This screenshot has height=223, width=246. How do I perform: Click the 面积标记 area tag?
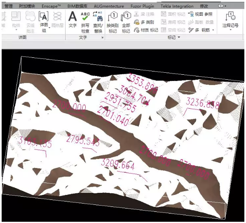tap(173, 14)
